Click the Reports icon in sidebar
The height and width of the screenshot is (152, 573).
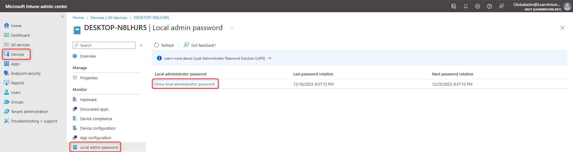[7, 83]
